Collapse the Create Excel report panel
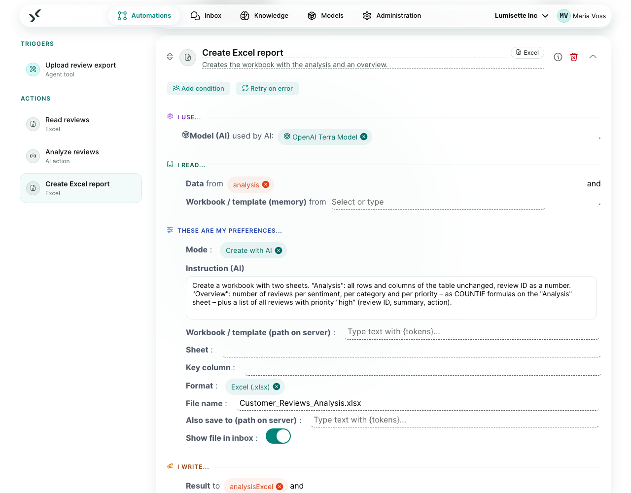 coord(593,57)
